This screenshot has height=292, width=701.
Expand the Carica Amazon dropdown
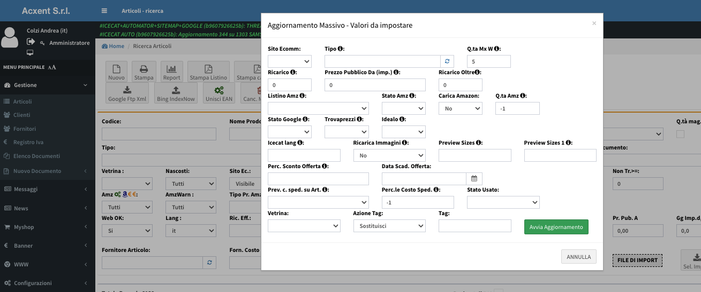[460, 108]
